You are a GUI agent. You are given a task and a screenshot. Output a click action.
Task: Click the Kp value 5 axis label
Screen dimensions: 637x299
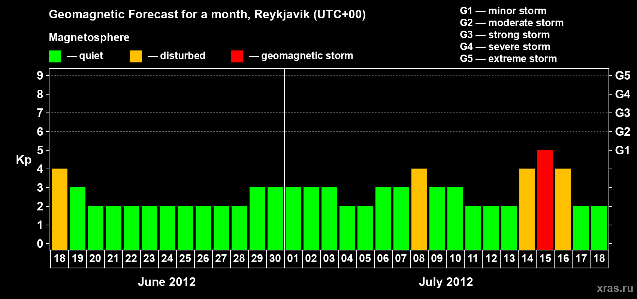[x=40, y=150]
